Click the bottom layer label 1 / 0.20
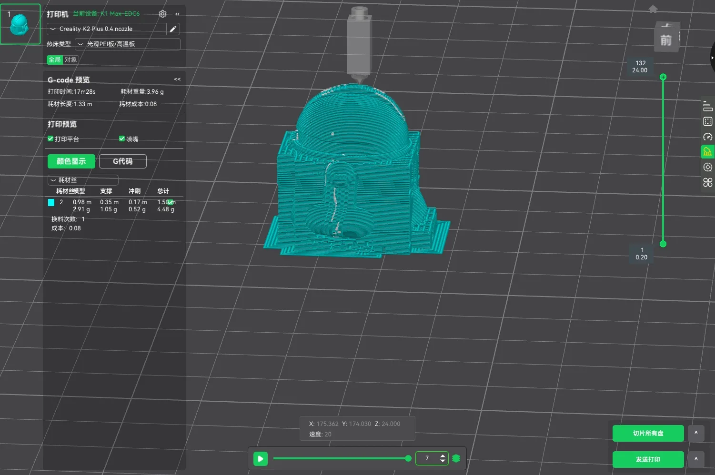Image resolution: width=715 pixels, height=475 pixels. pos(641,254)
